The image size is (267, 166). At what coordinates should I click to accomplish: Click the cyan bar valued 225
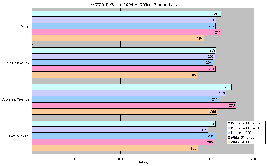tap(132, 87)
